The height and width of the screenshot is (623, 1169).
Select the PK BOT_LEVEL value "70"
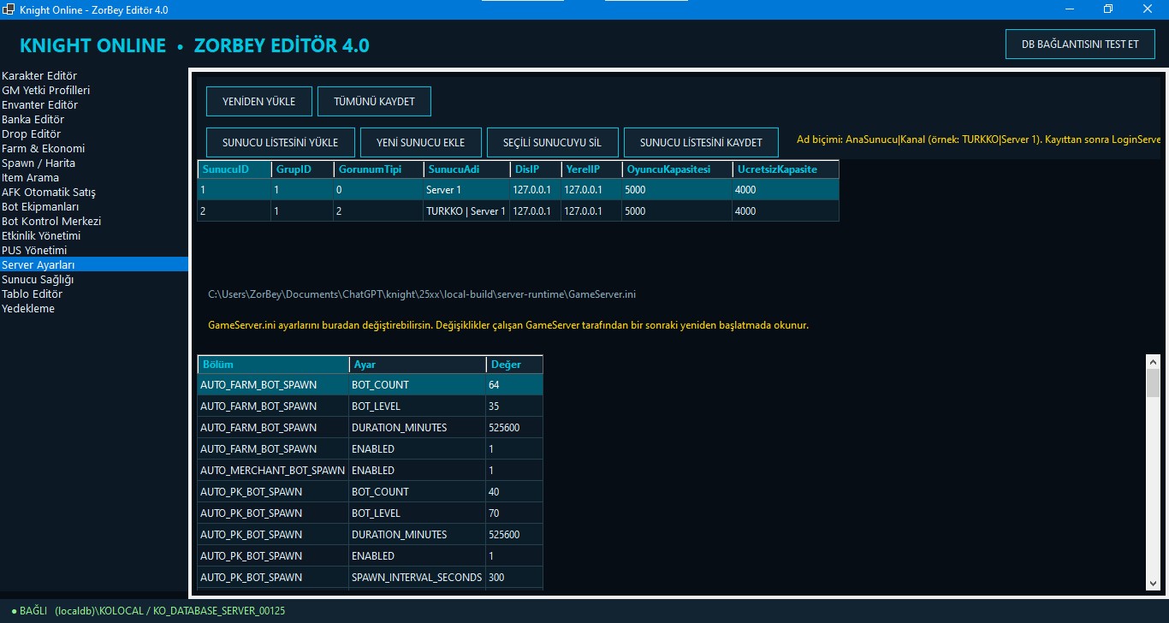pyautogui.click(x=514, y=513)
